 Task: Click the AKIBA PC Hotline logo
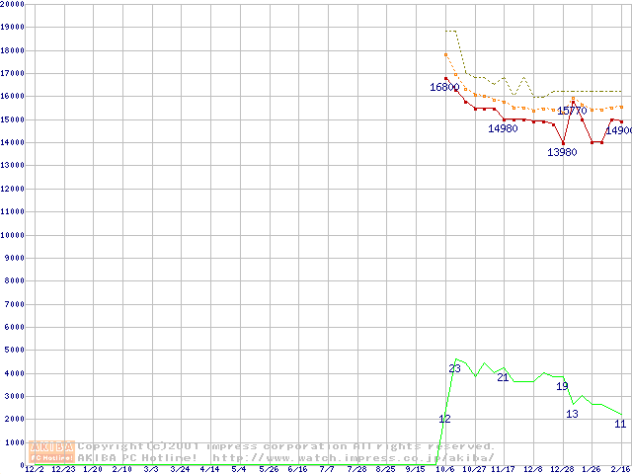(52, 451)
